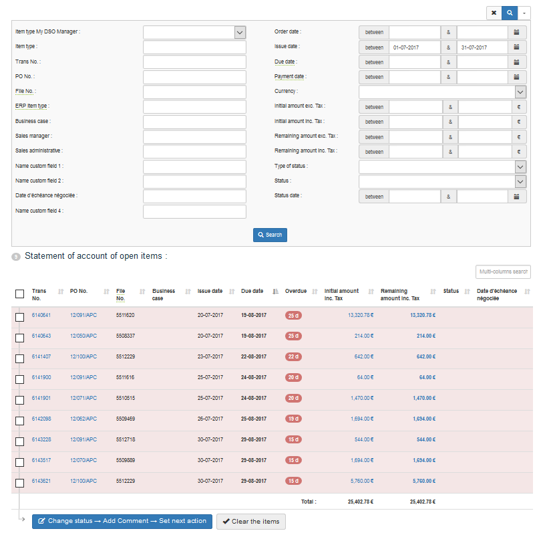Expand Item type My DSO Manager dropdown
545x535 pixels.
[240, 32]
